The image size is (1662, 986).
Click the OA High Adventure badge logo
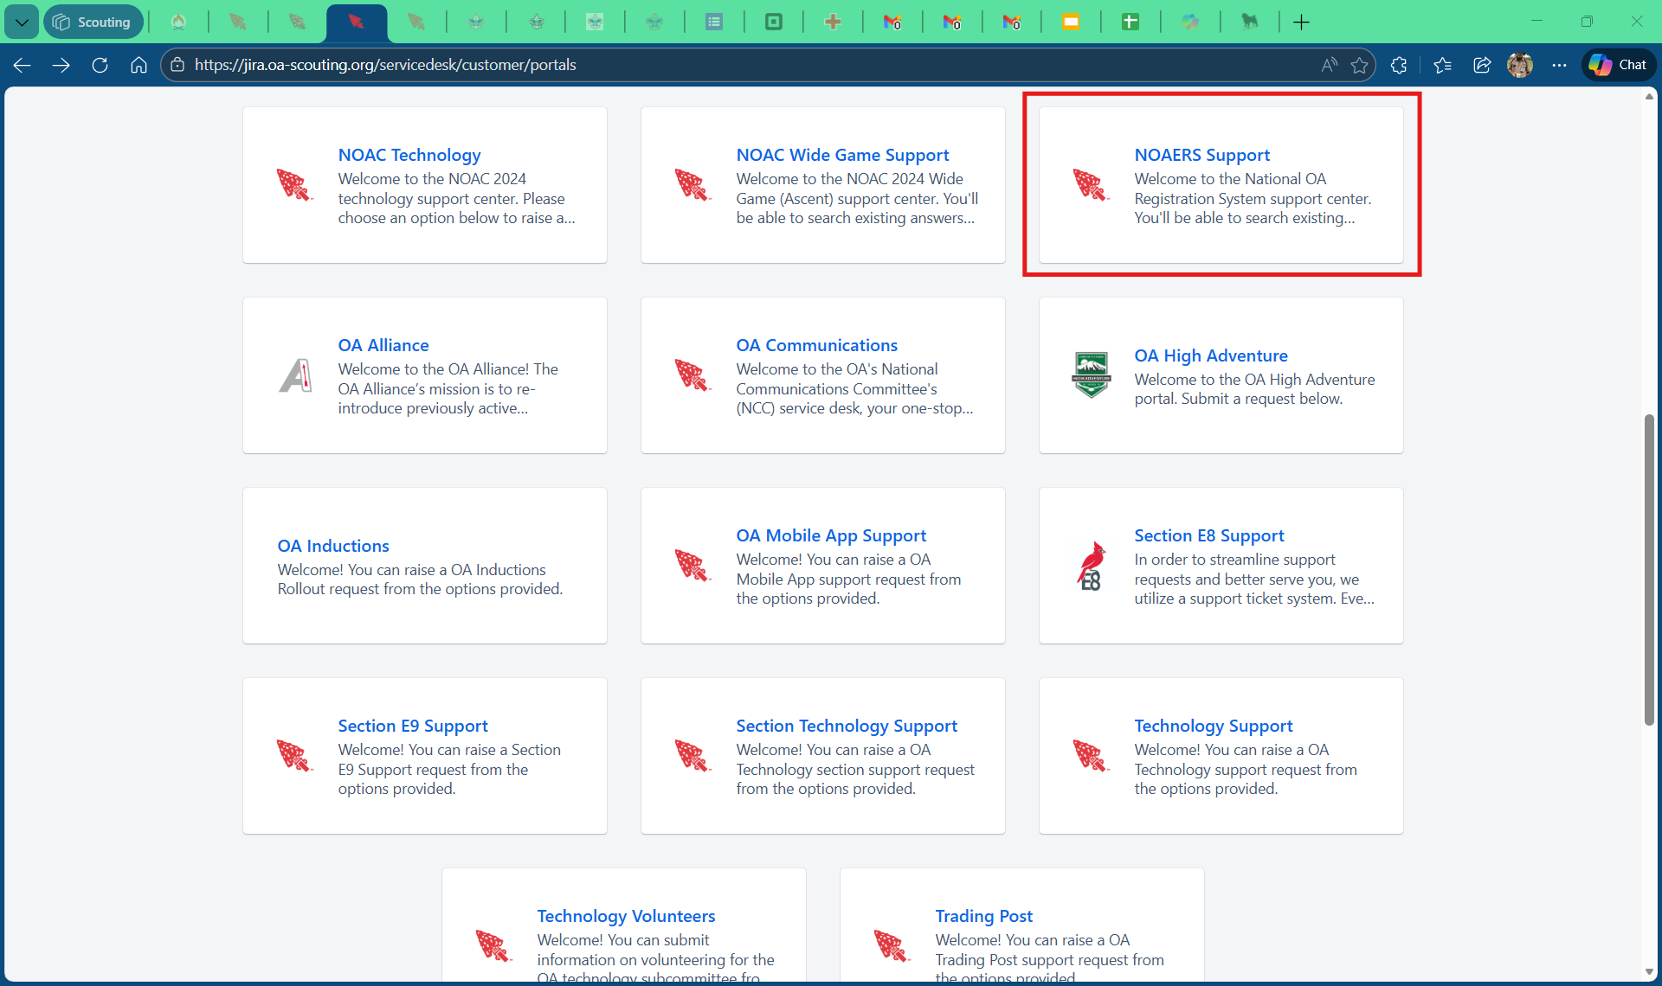pyautogui.click(x=1091, y=375)
